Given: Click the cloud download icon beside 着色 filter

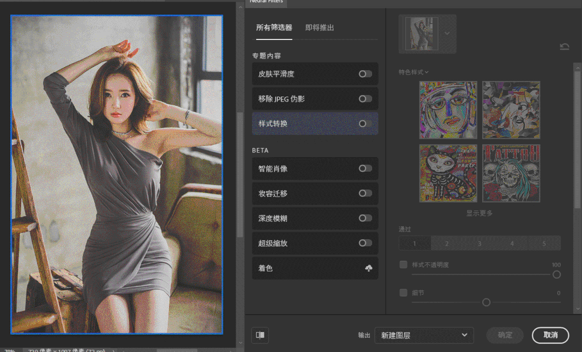Looking at the screenshot, I should point(367,268).
